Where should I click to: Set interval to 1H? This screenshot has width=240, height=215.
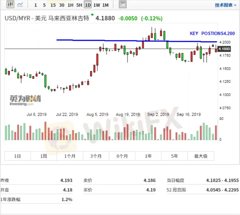coord(70,5)
